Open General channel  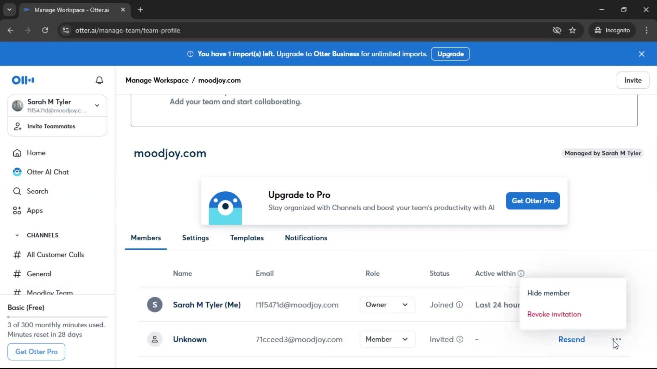tap(39, 274)
